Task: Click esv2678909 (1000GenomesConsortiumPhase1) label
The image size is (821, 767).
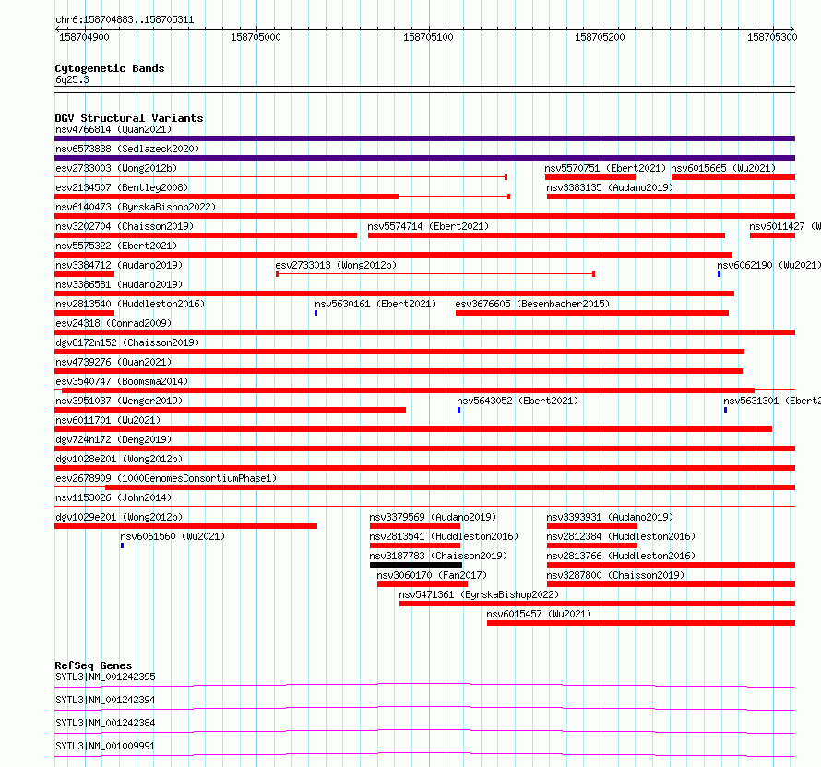Action: pos(166,478)
